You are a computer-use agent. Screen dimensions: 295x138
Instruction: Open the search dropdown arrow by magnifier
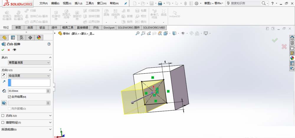tap(268, 3)
